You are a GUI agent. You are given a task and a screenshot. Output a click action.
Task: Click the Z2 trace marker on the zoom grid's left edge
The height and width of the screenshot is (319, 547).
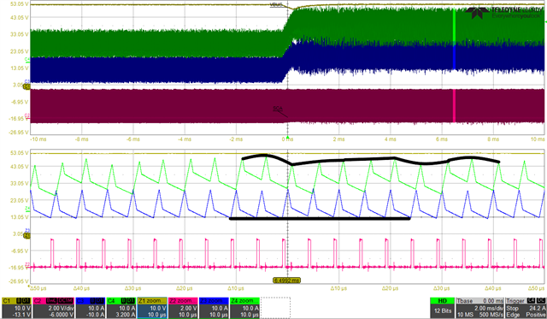click(x=27, y=264)
